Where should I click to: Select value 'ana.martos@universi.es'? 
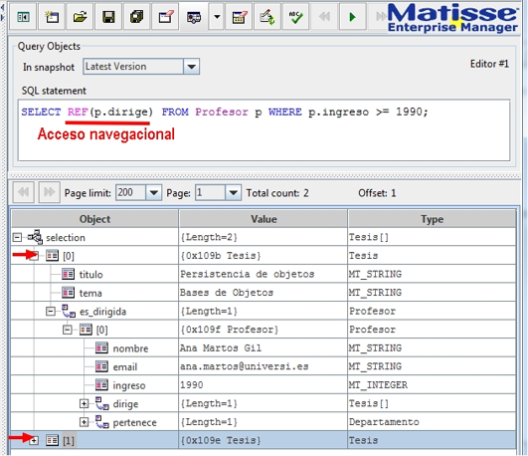pos(245,366)
